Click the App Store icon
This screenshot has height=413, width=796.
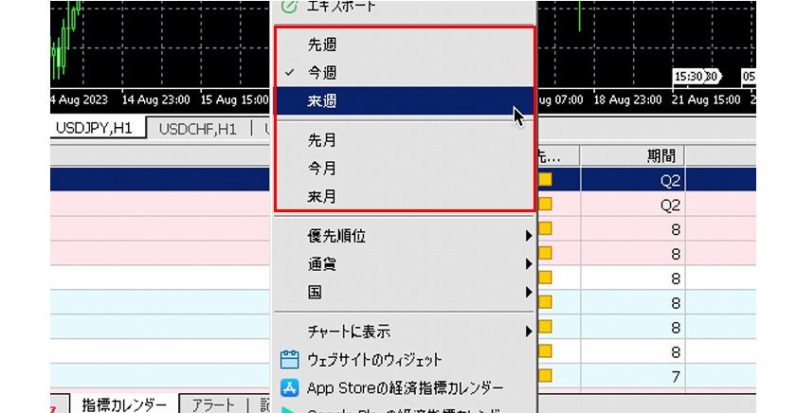(x=289, y=388)
